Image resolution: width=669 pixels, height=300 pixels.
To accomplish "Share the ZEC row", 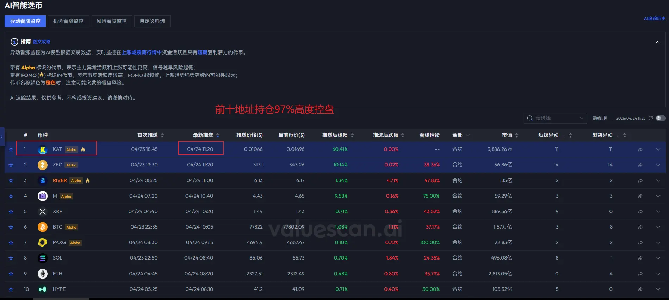I will 640,165.
